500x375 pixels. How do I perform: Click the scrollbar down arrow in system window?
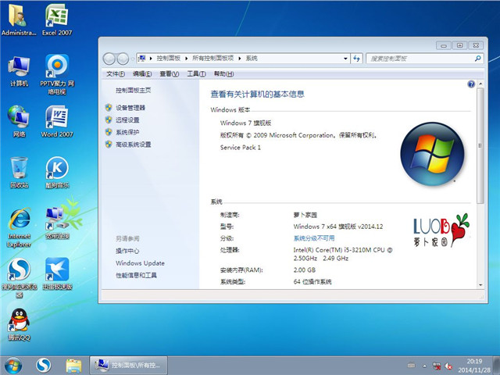(480, 285)
